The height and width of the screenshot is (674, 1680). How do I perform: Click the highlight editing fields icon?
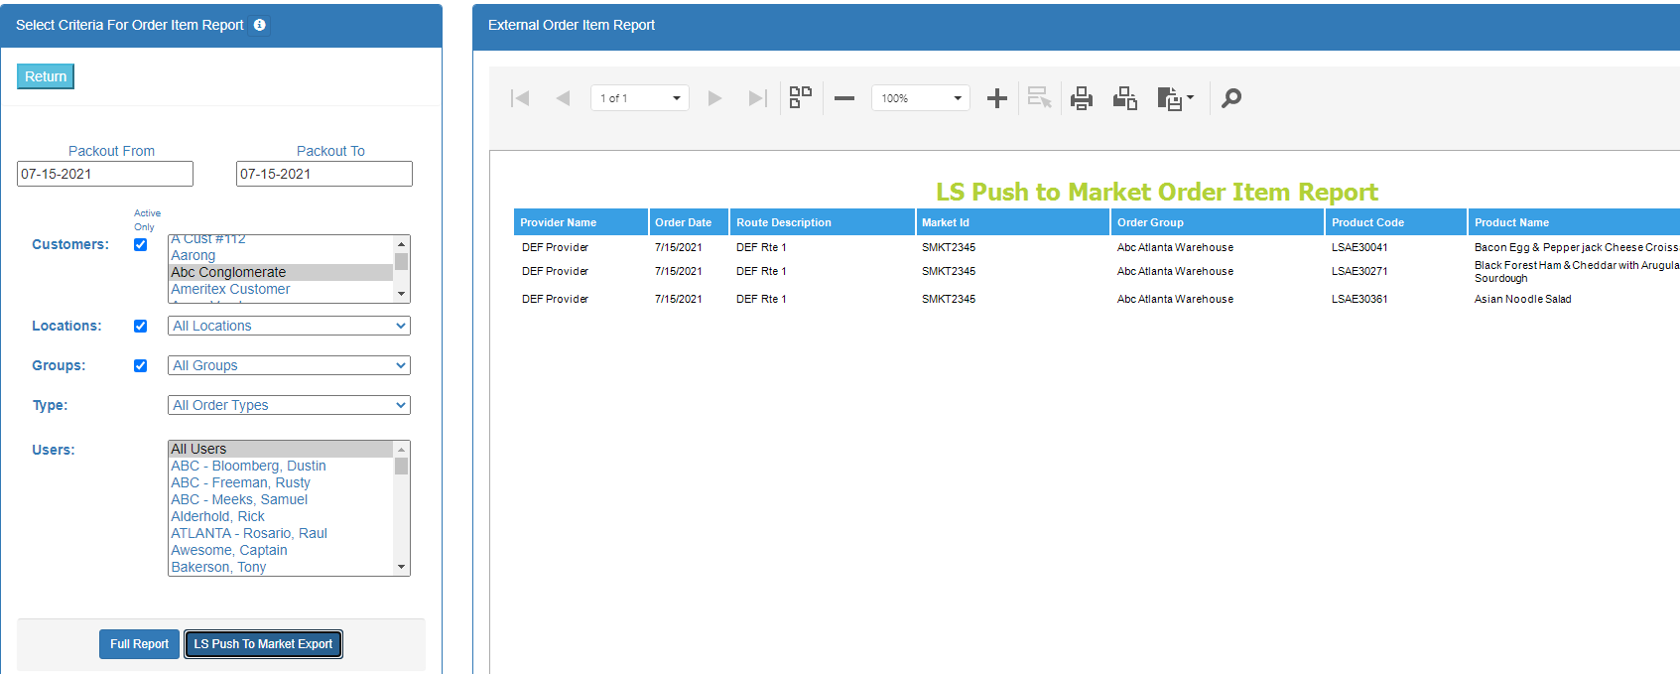[x=1039, y=97]
